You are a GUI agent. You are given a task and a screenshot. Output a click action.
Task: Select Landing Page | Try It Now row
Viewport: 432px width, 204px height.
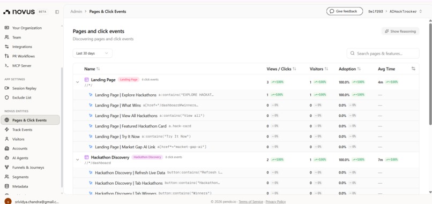tap(246, 137)
